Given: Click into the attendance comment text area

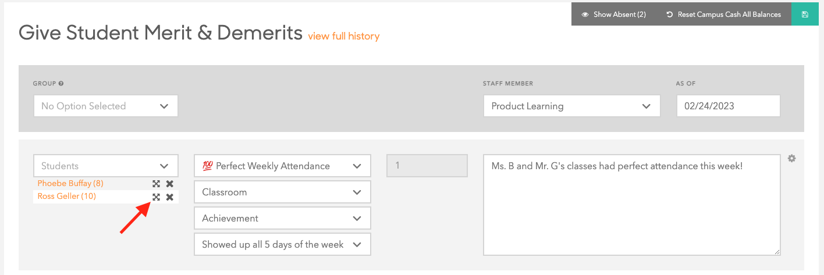Looking at the screenshot, I should (632, 205).
